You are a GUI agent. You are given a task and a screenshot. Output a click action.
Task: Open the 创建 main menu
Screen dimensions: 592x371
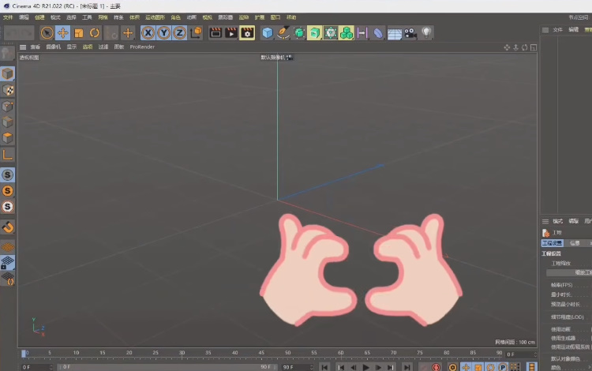coord(39,17)
